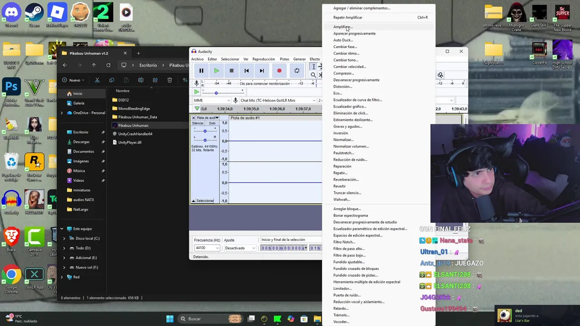Toggle Solo on the audio track
The height and width of the screenshot is (326, 580).
tap(212, 123)
